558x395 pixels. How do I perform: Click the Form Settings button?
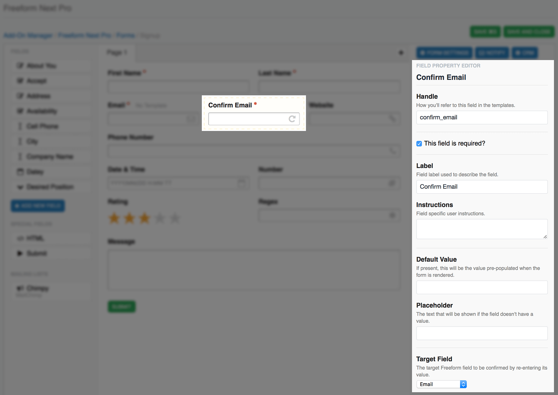click(x=444, y=53)
